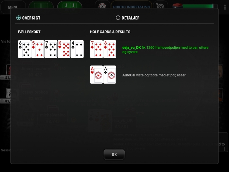Click the 7 of diamonds hole card
Screen dimensions: 229x172
click(x=97, y=49)
